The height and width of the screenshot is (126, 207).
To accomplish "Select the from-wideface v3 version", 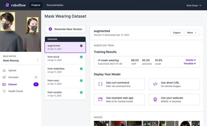I will 65,70.
